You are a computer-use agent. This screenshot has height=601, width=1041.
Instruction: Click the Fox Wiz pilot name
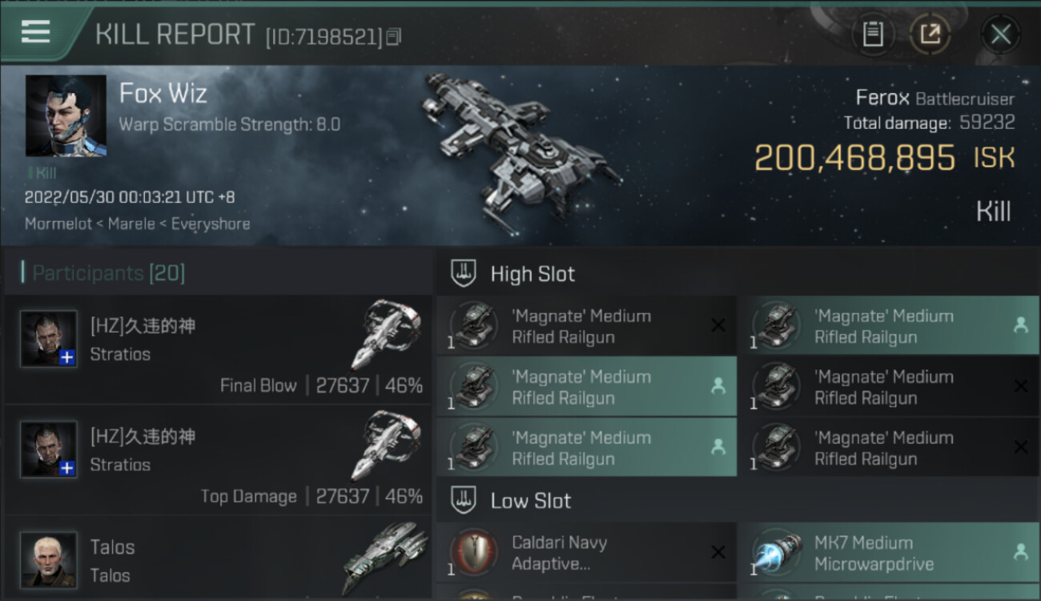163,94
